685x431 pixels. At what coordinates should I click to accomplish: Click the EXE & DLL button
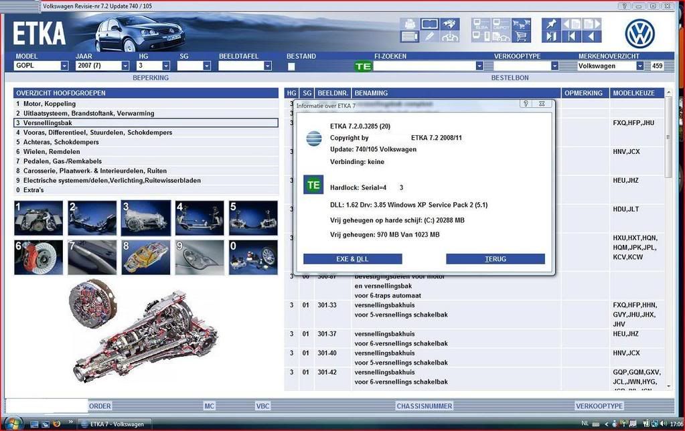[x=353, y=259]
